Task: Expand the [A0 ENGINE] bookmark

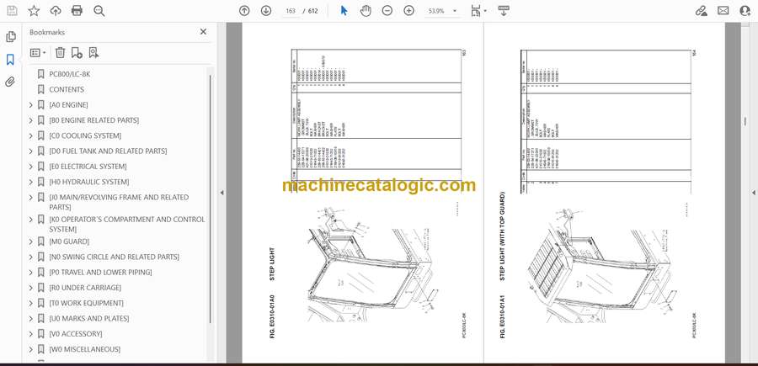Action: pos(31,105)
